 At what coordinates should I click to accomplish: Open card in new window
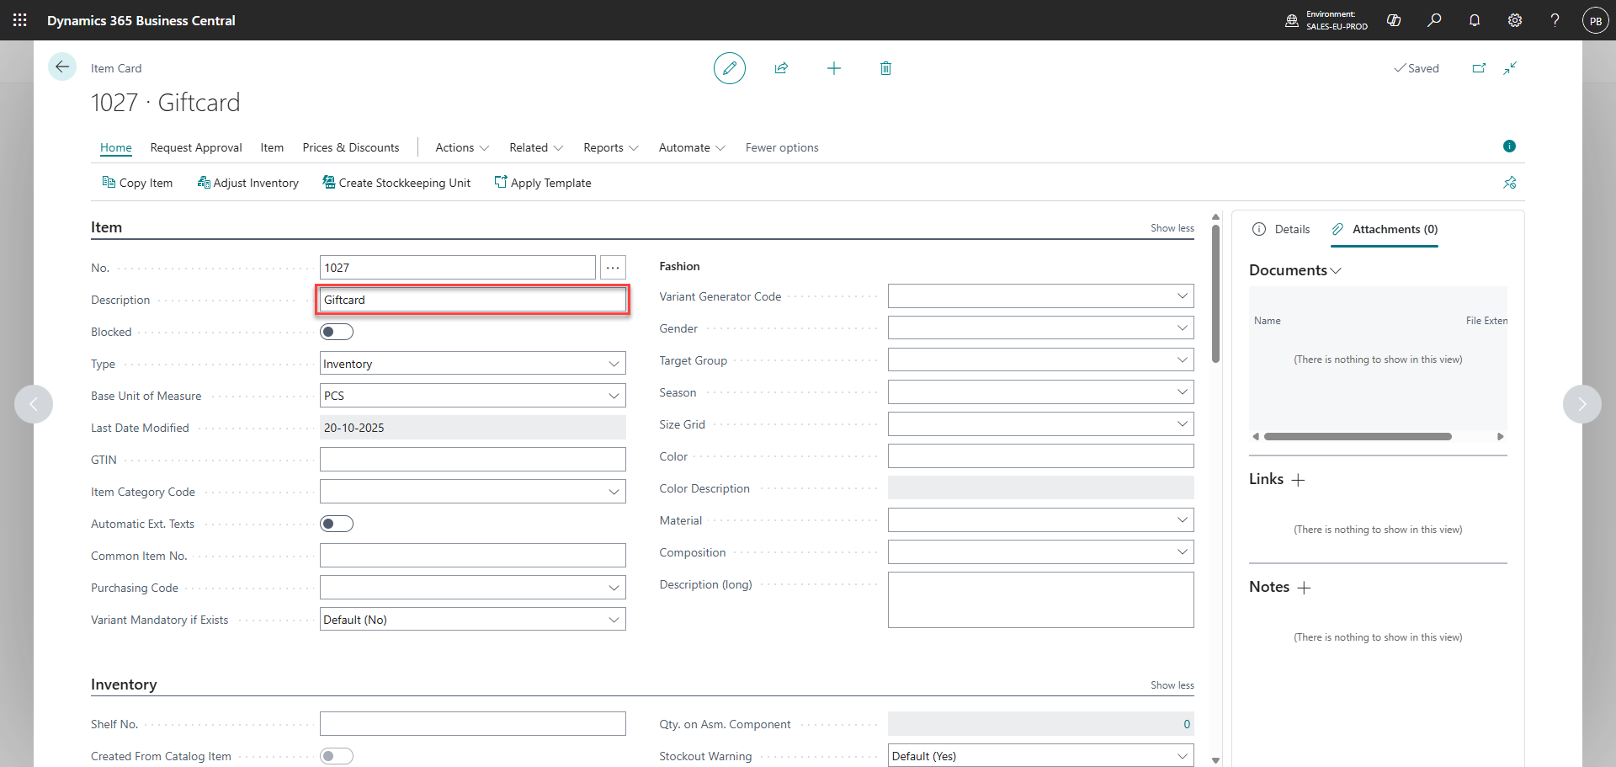pos(1479,68)
